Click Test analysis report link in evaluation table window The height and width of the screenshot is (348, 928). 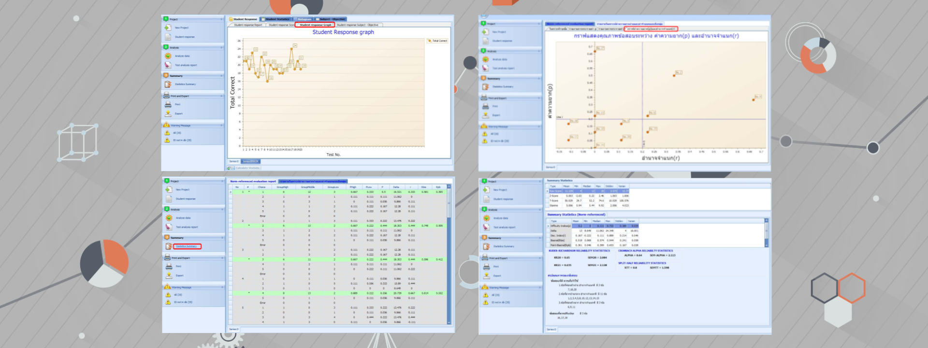(187, 227)
